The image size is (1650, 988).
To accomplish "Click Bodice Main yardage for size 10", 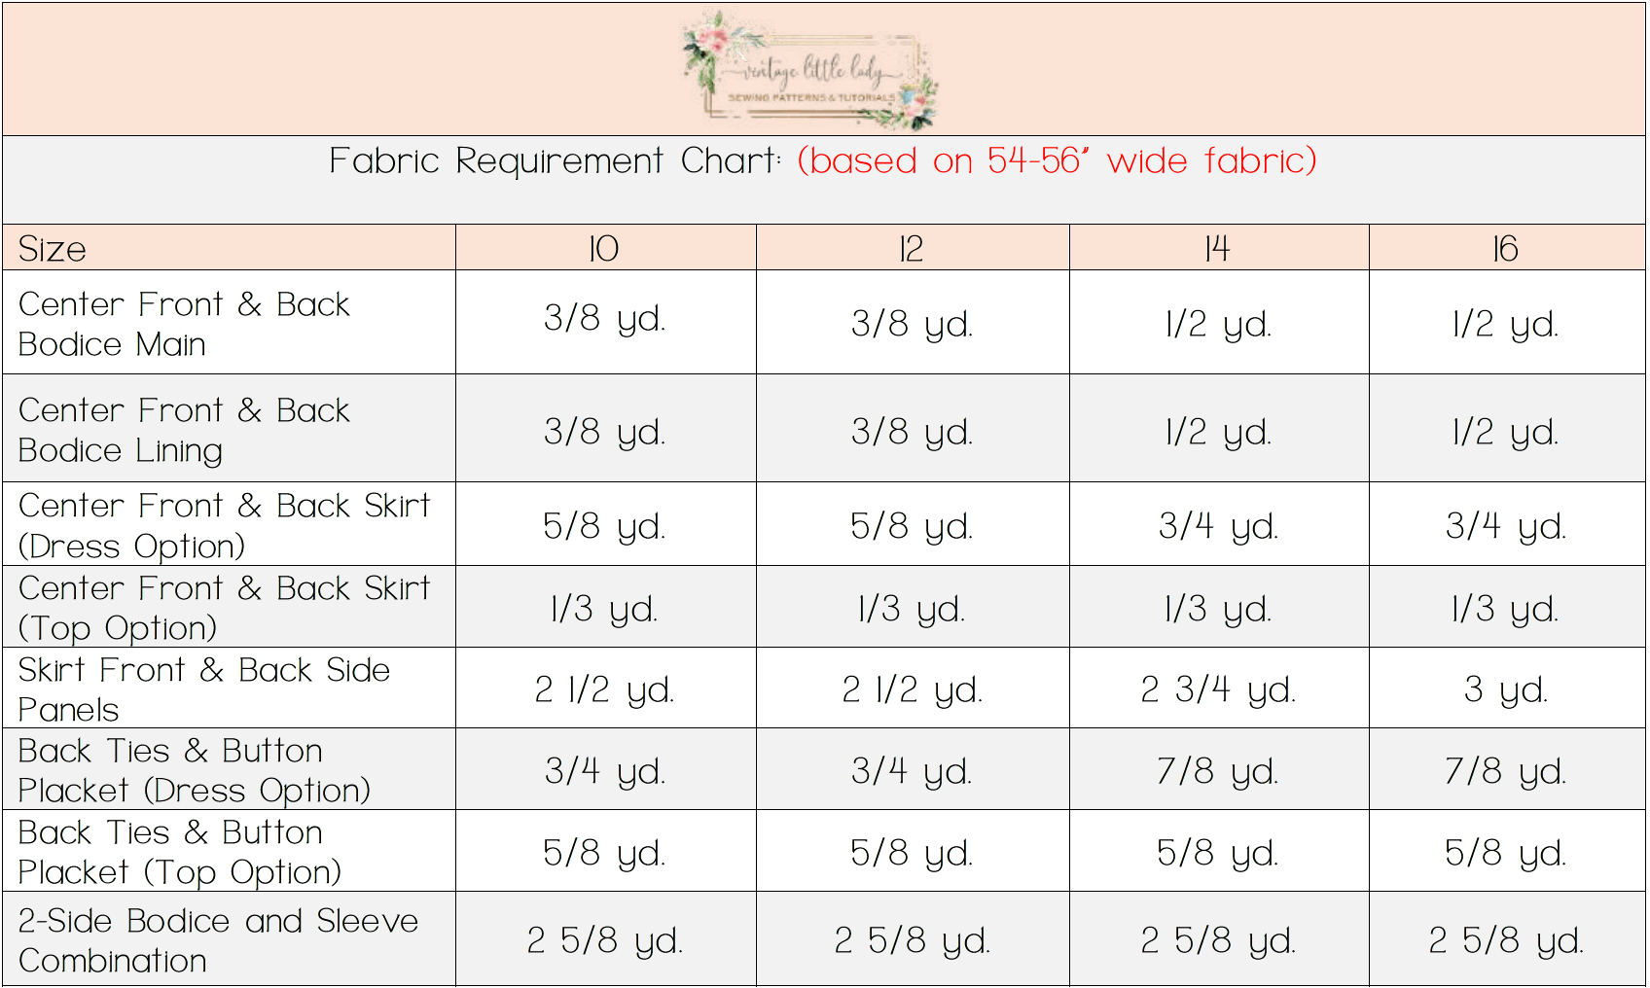I will click(604, 319).
